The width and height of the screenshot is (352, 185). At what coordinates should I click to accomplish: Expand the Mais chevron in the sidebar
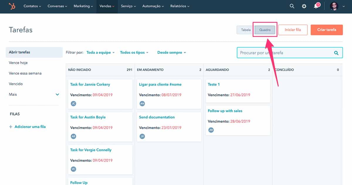pos(57,95)
